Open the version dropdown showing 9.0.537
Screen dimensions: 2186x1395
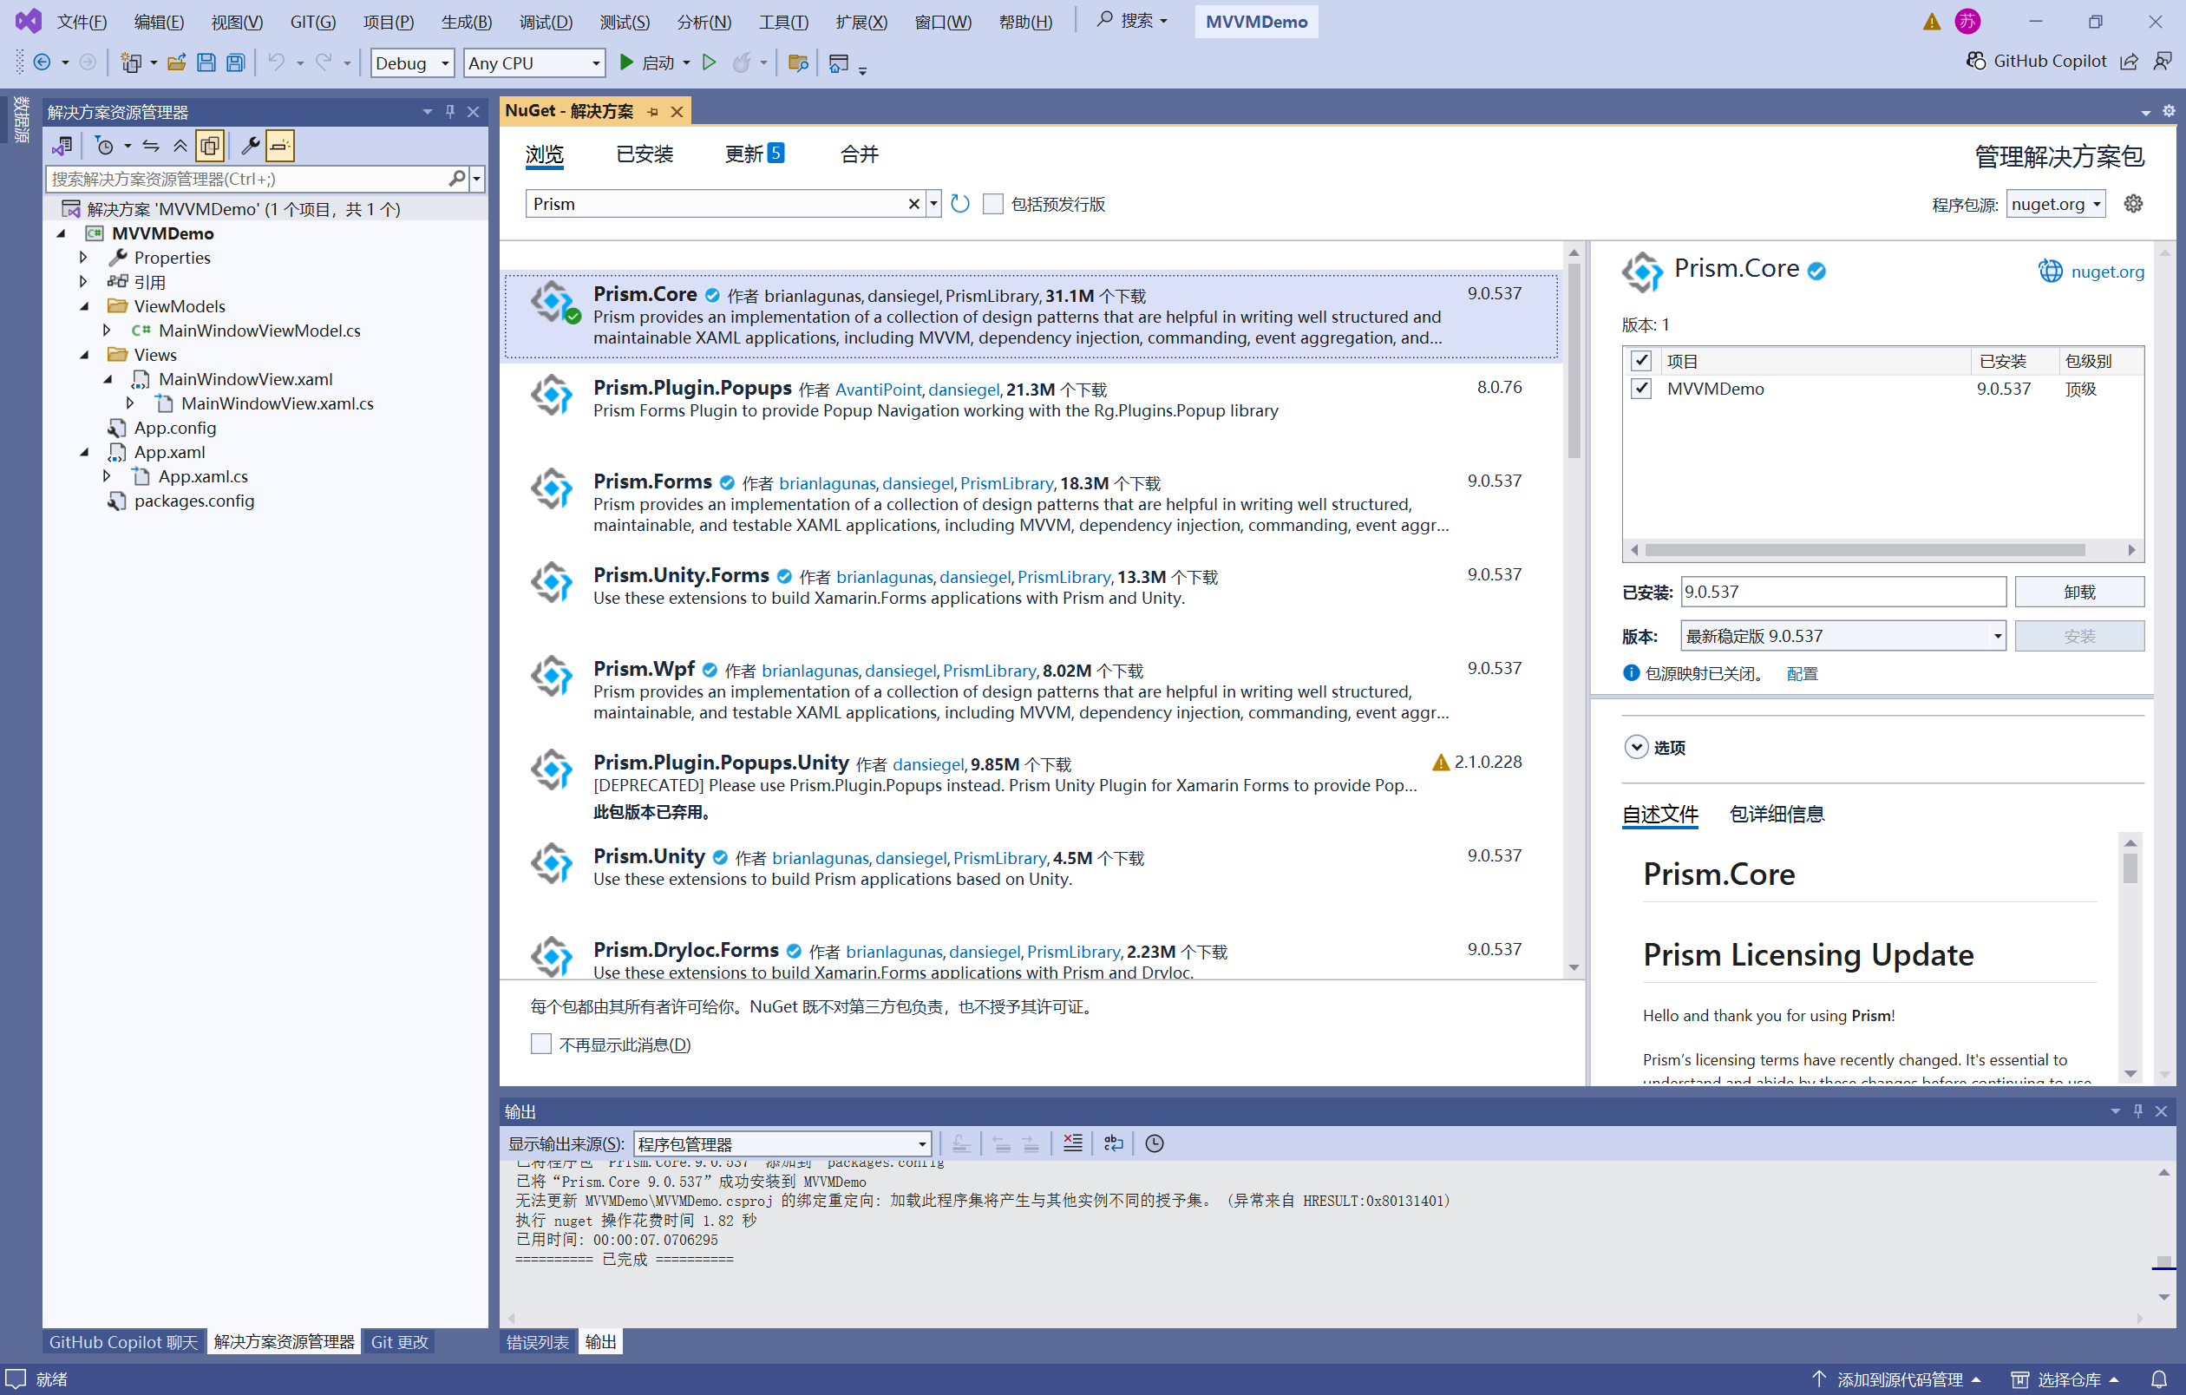point(1842,636)
